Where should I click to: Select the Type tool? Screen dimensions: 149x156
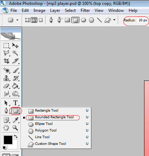[15, 103]
